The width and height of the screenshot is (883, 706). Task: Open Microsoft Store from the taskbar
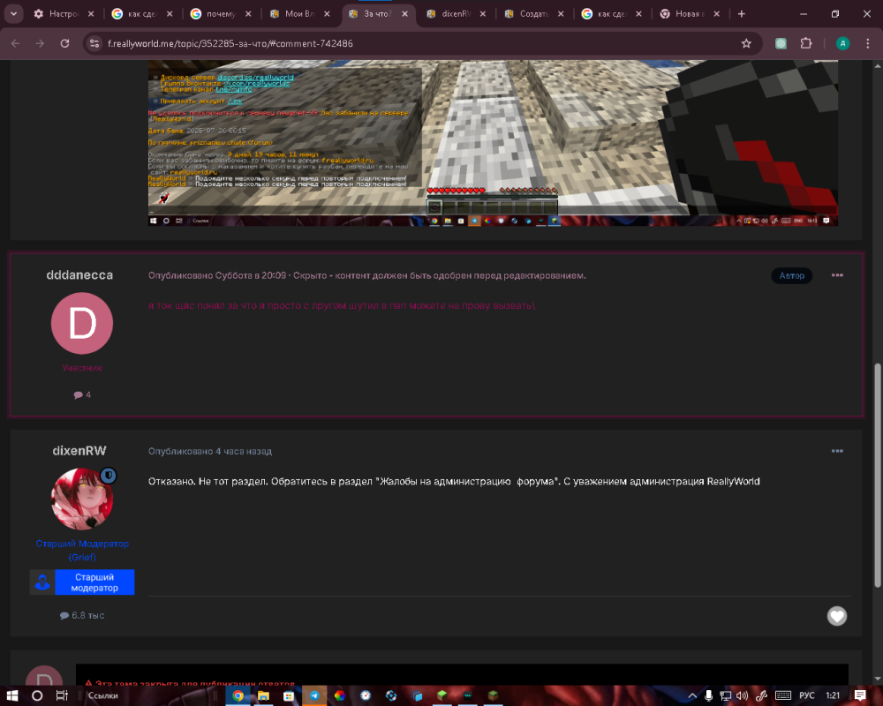click(289, 695)
